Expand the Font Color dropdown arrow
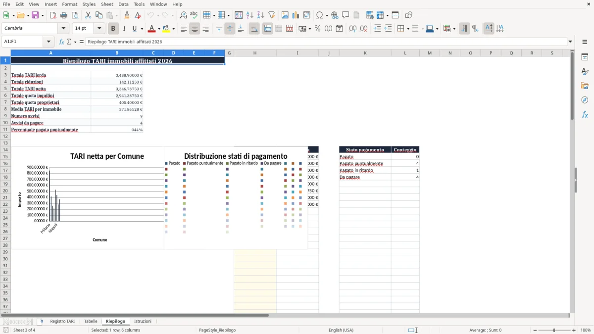The width and height of the screenshot is (594, 334). (x=159, y=29)
